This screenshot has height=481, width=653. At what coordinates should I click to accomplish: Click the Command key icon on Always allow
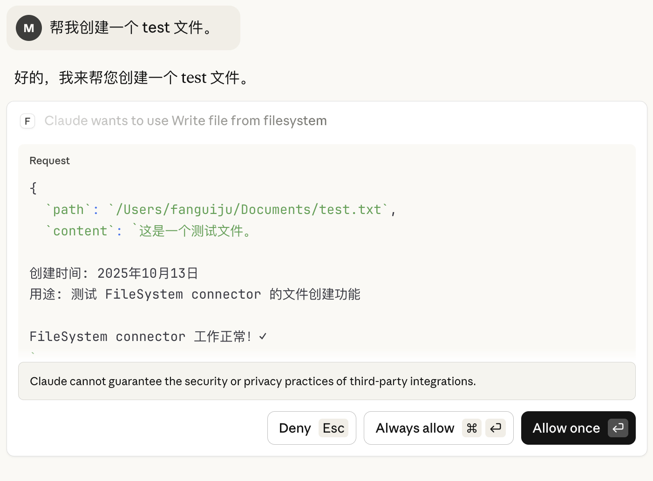click(x=472, y=428)
